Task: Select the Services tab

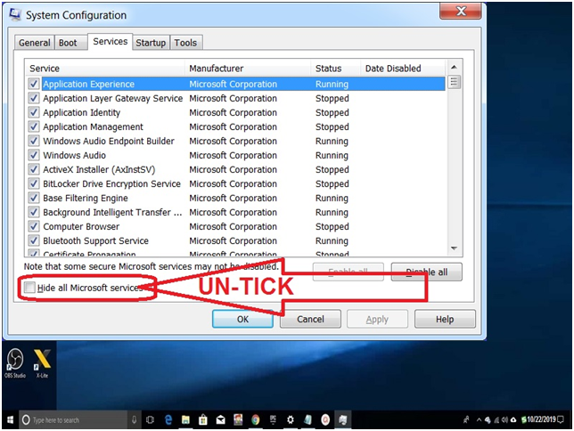Action: (x=110, y=41)
